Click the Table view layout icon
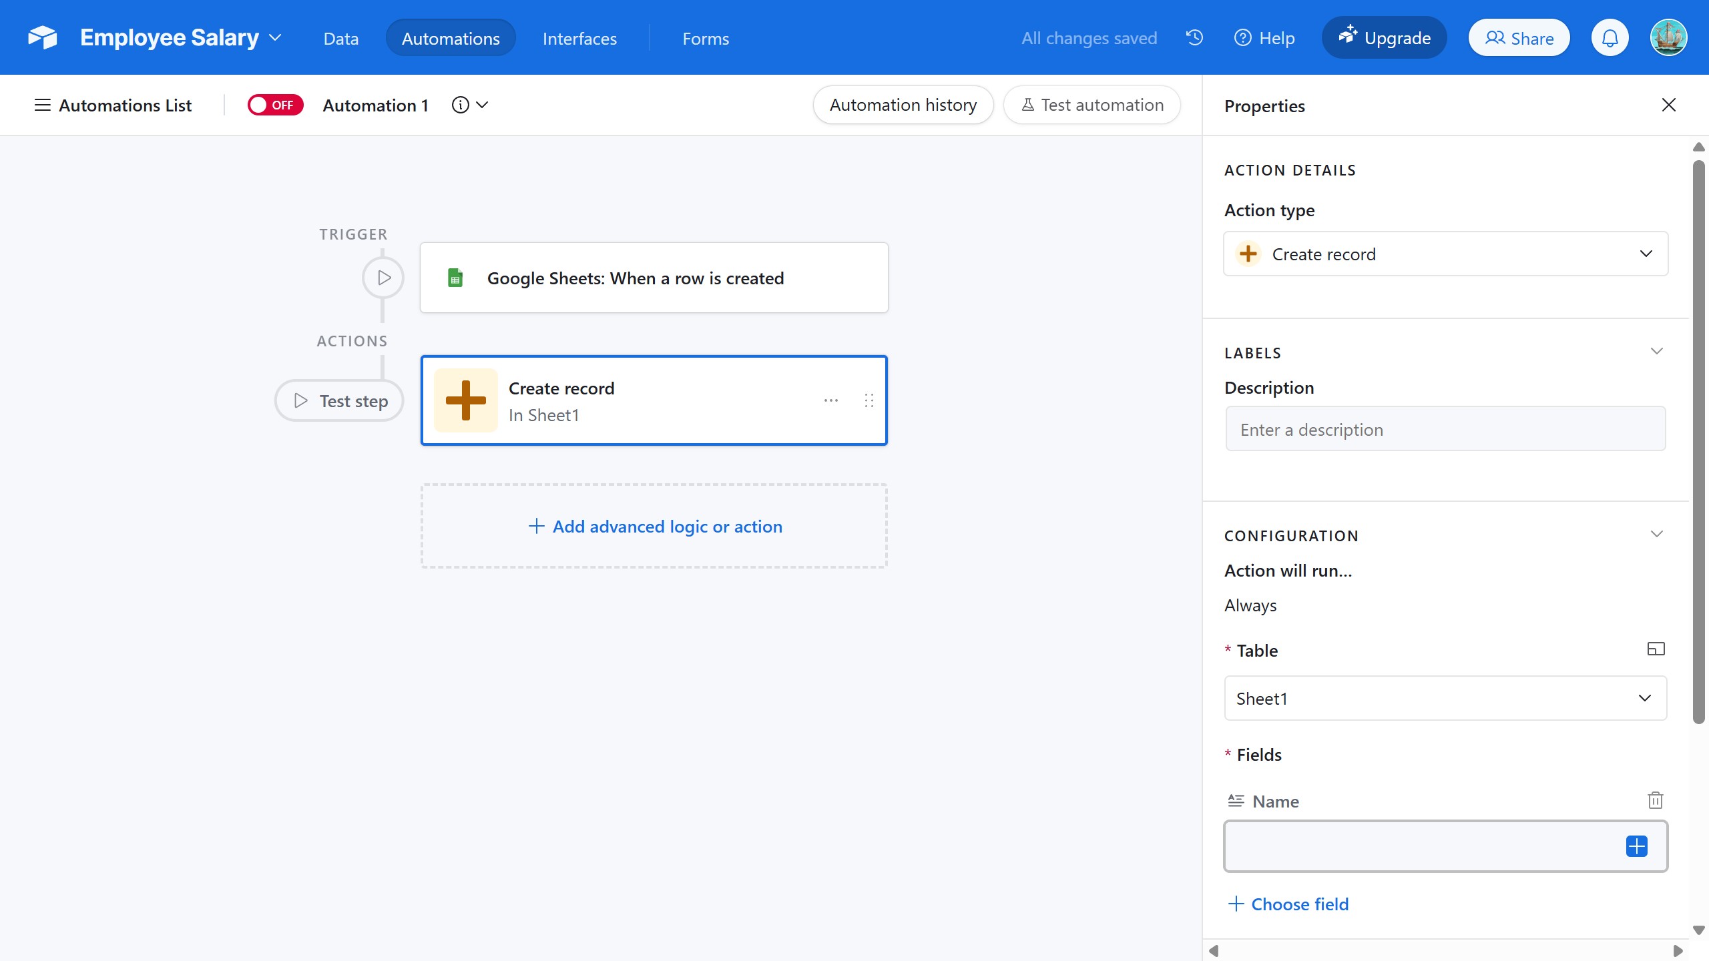Viewport: 1709px width, 961px height. tap(1656, 649)
